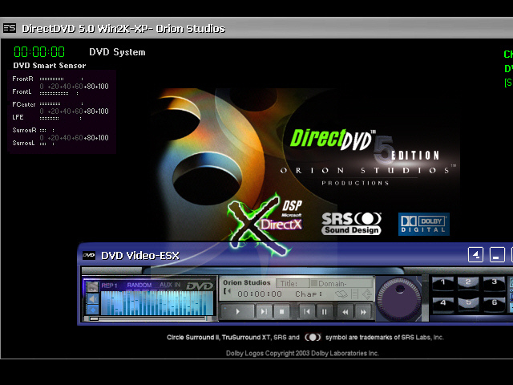Viewport: 513px width, 385px height.
Task: Click the purple jog dial knob
Action: 399,298
